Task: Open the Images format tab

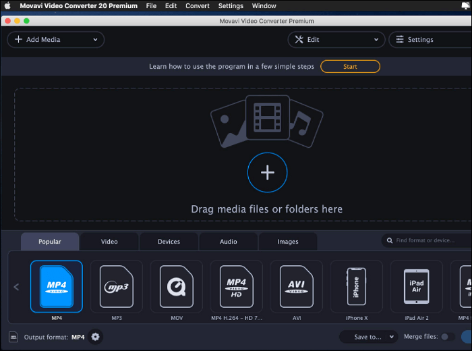Action: pyautogui.click(x=288, y=242)
